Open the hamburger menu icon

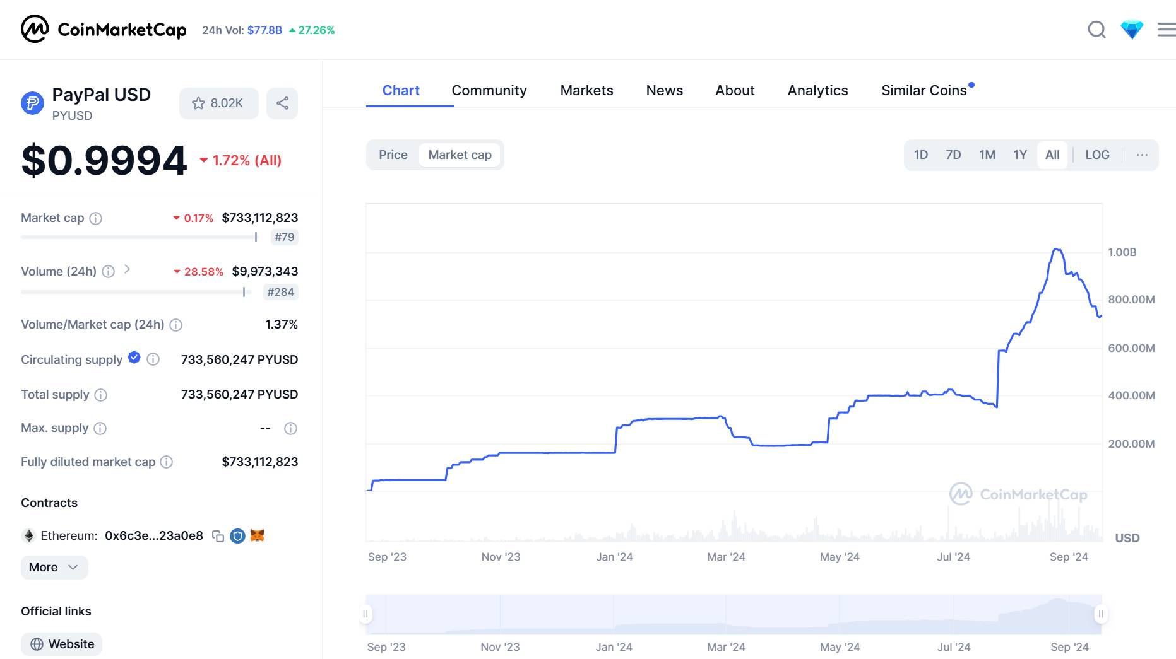pos(1167,30)
